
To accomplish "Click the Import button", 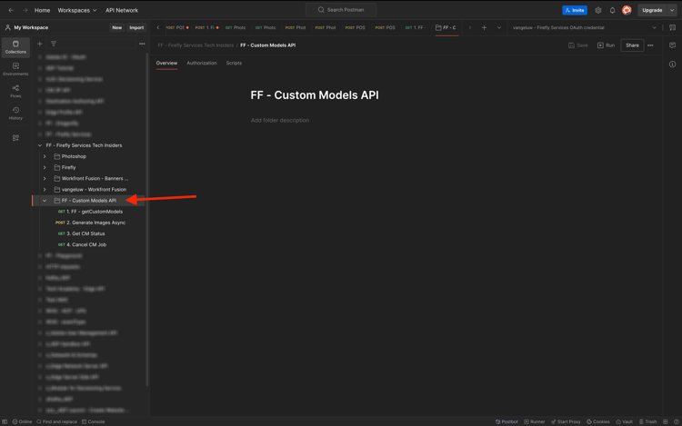I will click(136, 27).
